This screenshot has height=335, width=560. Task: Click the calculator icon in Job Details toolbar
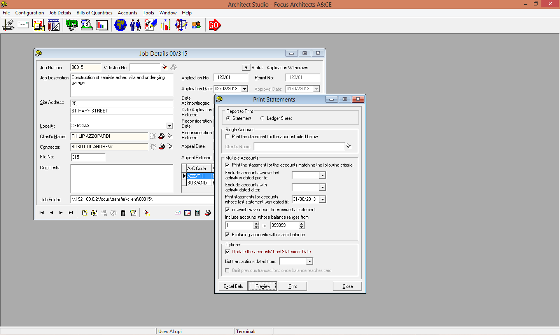[x=197, y=213]
